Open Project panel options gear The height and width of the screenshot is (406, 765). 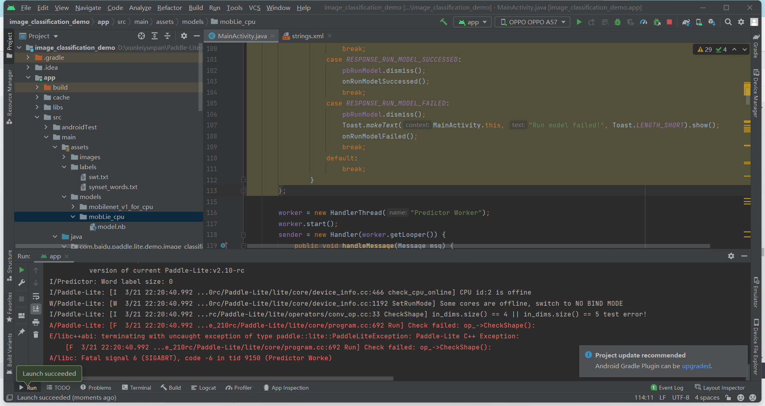[184, 36]
